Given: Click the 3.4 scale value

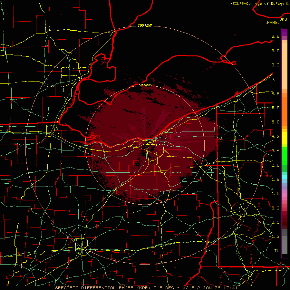Looking at the screenshot, I should pyautogui.click(x=275, y=151).
